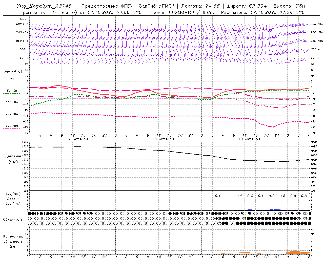The width and height of the screenshot is (324, 259).
Task: Click the (гПа) pressure unit label
Action: 13,162
